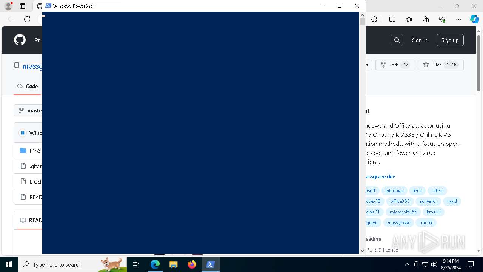Click the taskbar search box
The height and width of the screenshot is (272, 483).
72,264
